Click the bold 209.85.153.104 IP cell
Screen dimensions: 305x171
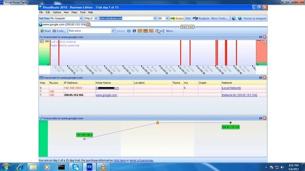pos(73,95)
